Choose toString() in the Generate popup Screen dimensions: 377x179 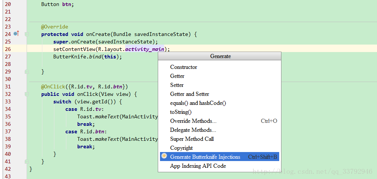point(181,112)
